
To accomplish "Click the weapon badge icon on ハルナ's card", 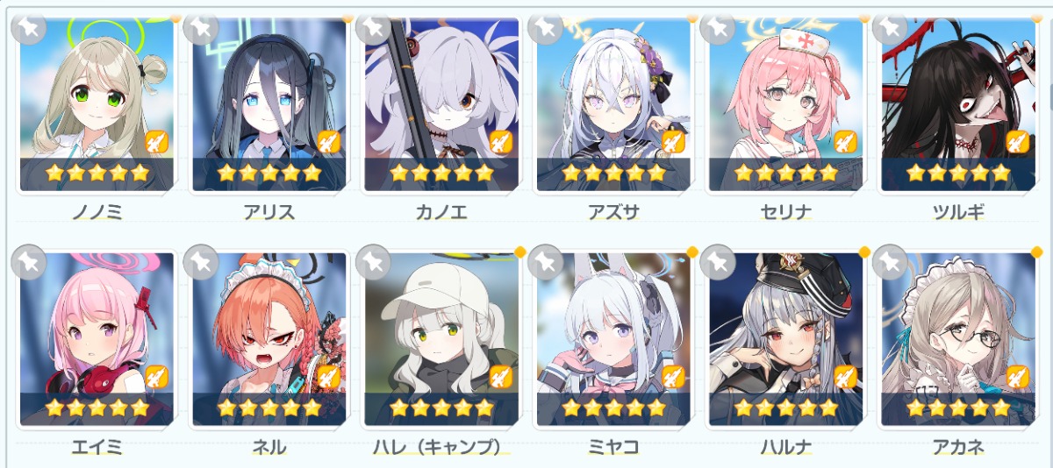I will (844, 377).
